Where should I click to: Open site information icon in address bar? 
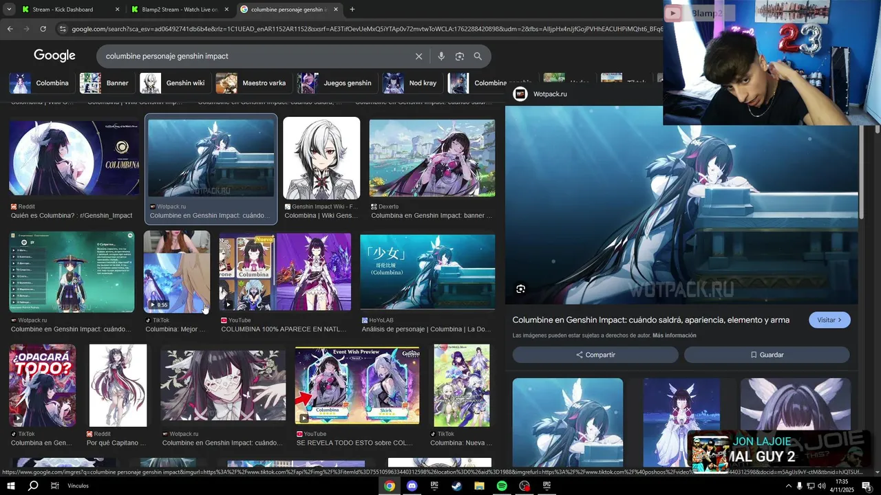click(x=63, y=29)
